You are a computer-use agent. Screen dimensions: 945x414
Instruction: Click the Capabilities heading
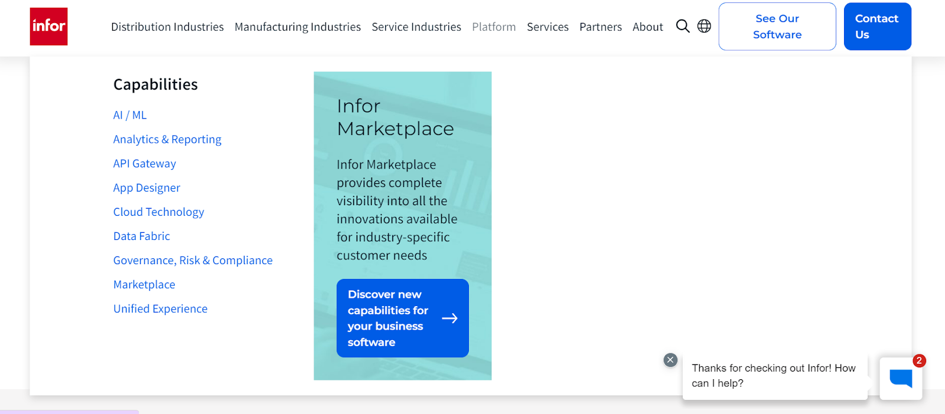[x=155, y=84]
